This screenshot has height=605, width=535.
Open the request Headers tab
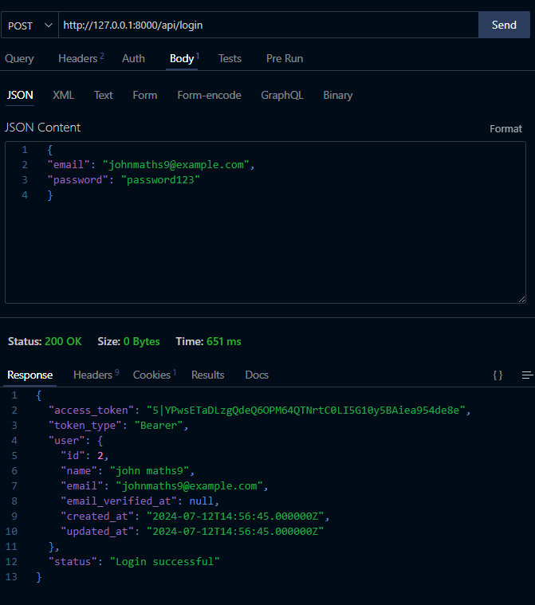point(80,58)
